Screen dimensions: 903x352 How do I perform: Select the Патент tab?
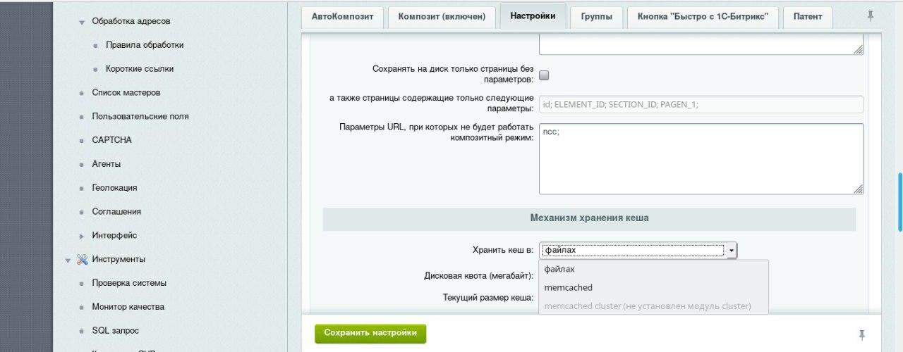pyautogui.click(x=807, y=17)
